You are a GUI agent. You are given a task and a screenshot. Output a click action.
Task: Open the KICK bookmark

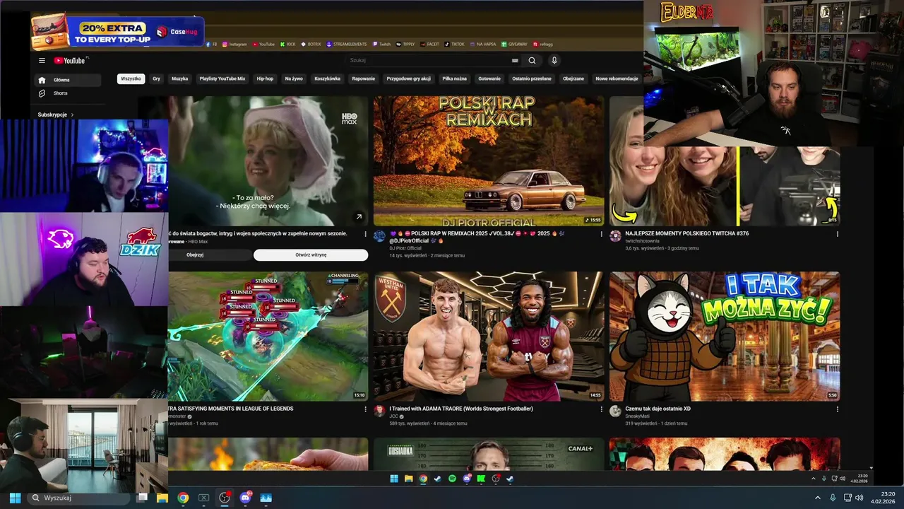(288, 44)
